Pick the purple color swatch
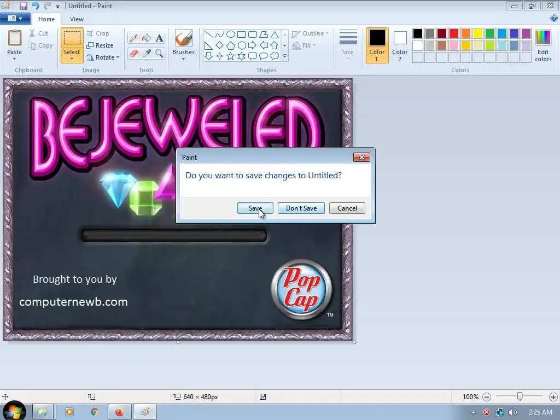Viewport: 560px width, 420px height. click(x=526, y=33)
